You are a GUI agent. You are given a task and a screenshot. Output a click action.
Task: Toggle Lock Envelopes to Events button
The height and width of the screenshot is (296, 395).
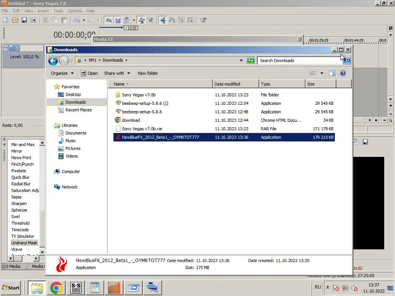tap(142, 20)
